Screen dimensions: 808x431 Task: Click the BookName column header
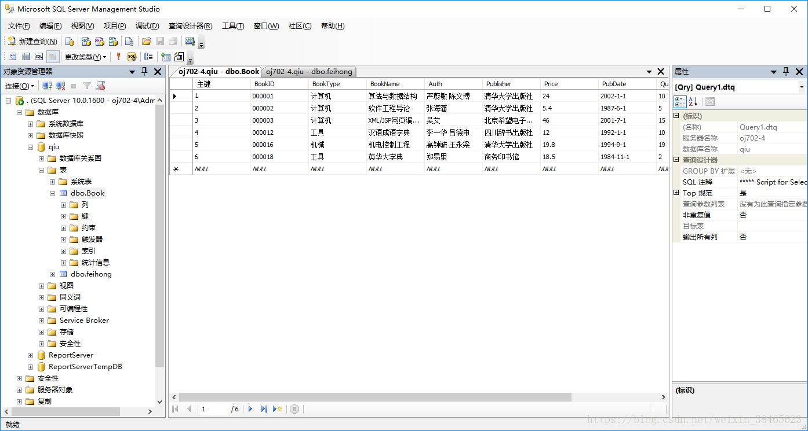click(395, 84)
